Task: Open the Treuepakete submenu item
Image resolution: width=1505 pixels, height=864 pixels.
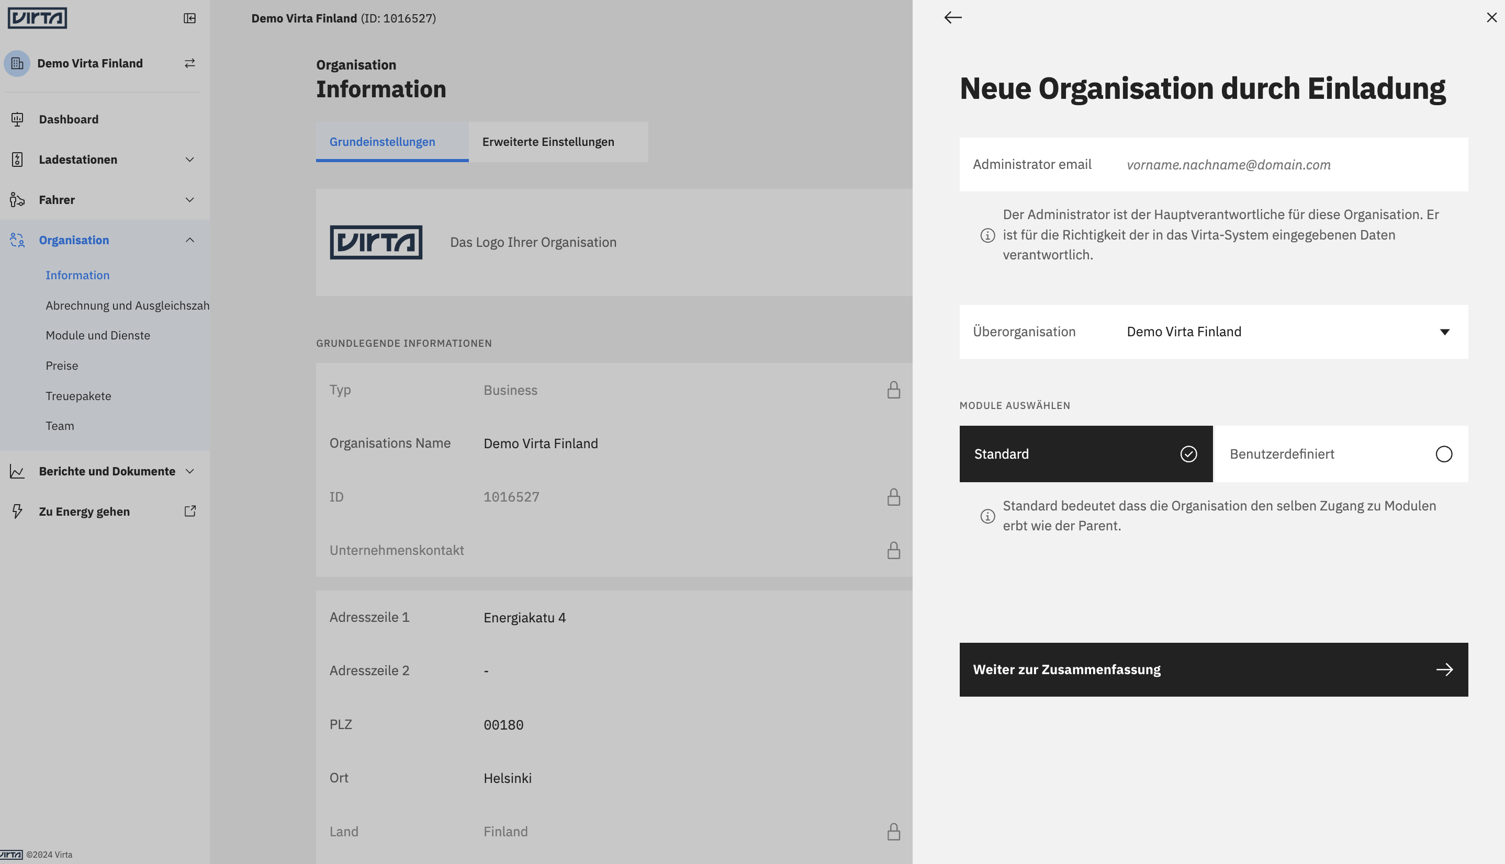Action: pos(78,396)
